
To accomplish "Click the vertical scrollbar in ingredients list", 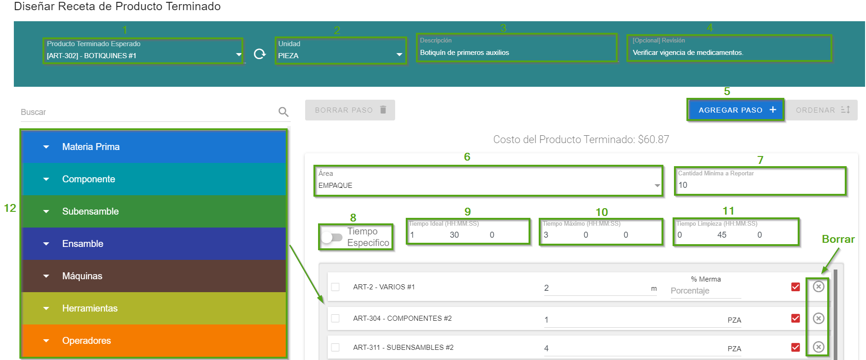I will (835, 314).
